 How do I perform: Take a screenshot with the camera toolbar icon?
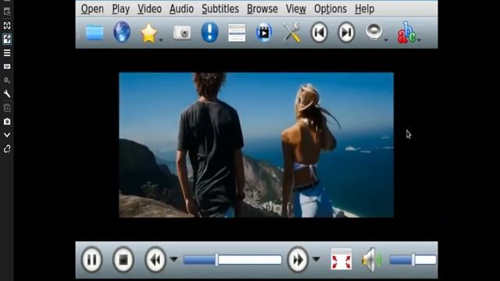click(x=182, y=33)
